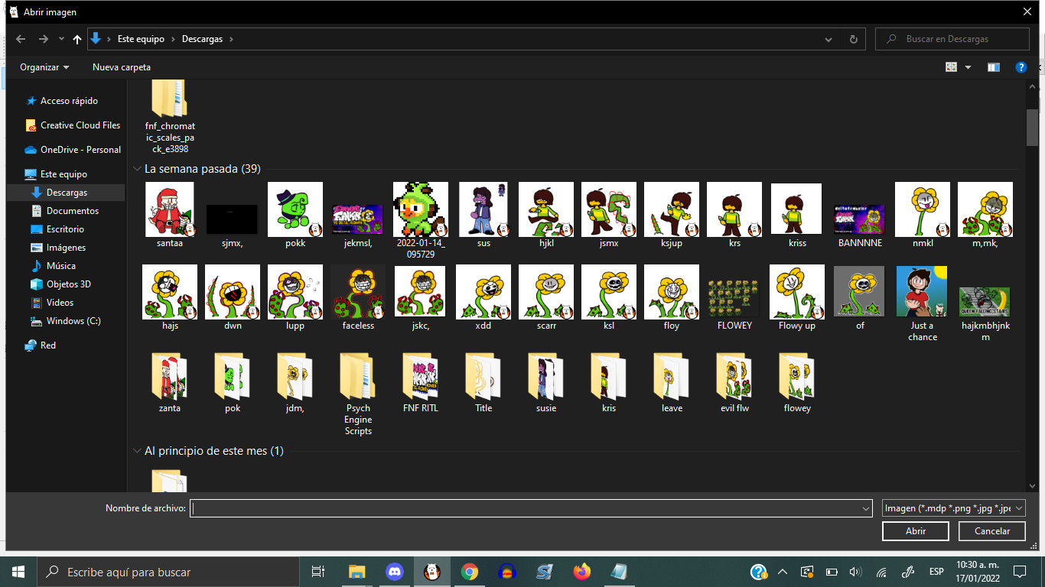Image resolution: width=1045 pixels, height=587 pixels.
Task: Toggle the preview pane icon
Action: click(993, 67)
